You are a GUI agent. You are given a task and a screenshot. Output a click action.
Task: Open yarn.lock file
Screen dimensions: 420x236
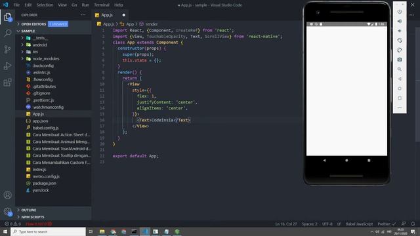tap(54, 190)
